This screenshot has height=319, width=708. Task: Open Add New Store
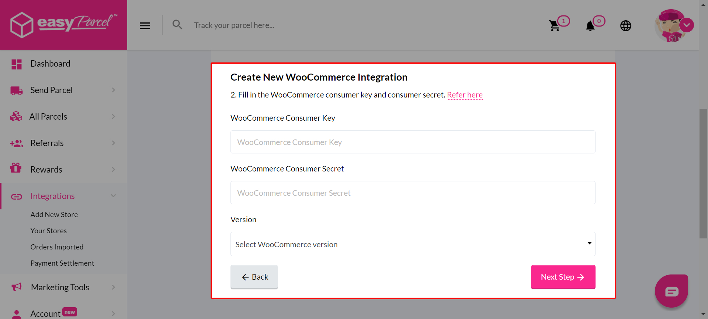pyautogui.click(x=54, y=215)
